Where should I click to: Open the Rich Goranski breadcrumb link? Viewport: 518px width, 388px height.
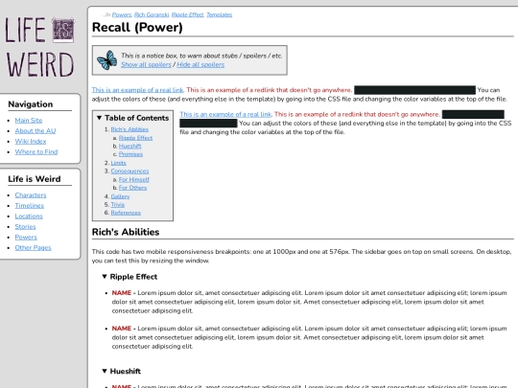pos(152,14)
